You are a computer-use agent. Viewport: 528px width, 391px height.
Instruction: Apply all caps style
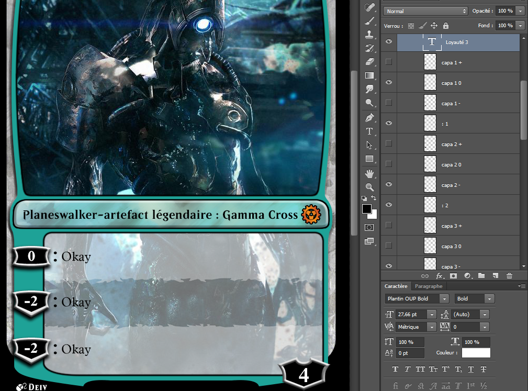point(420,370)
